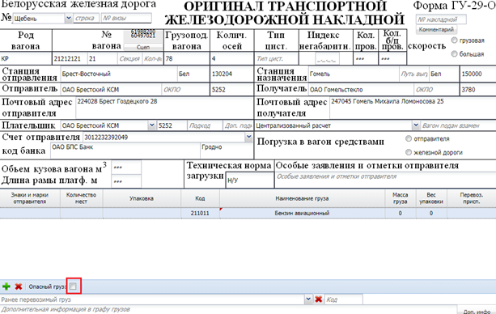The image size is (496, 314).
Task: Click the Комментарий button
Action: [436, 30]
